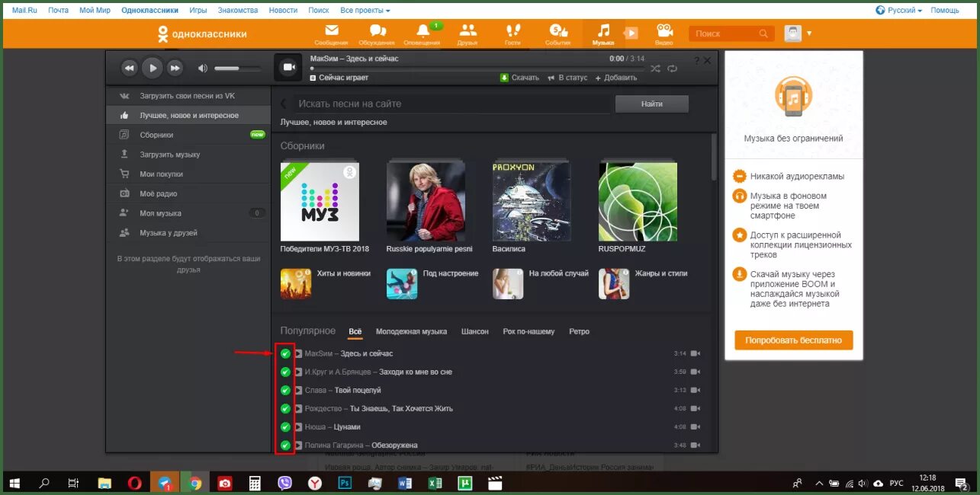
Task: Switch to Шансон tab
Action: [475, 332]
